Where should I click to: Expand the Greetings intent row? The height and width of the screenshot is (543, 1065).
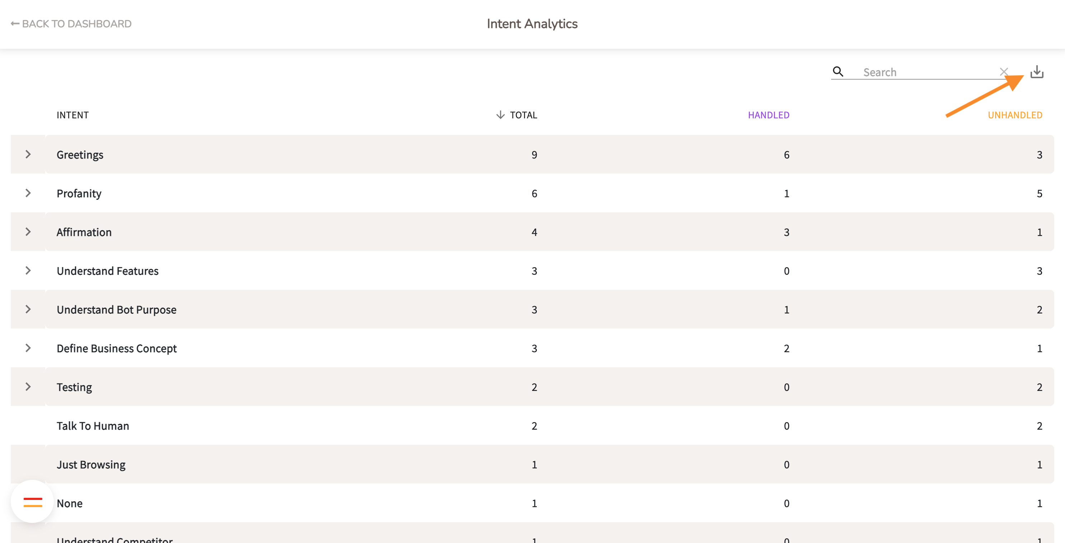tap(28, 154)
